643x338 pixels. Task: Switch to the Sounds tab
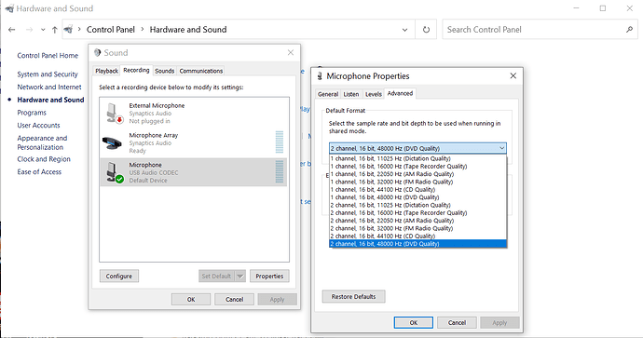click(164, 71)
